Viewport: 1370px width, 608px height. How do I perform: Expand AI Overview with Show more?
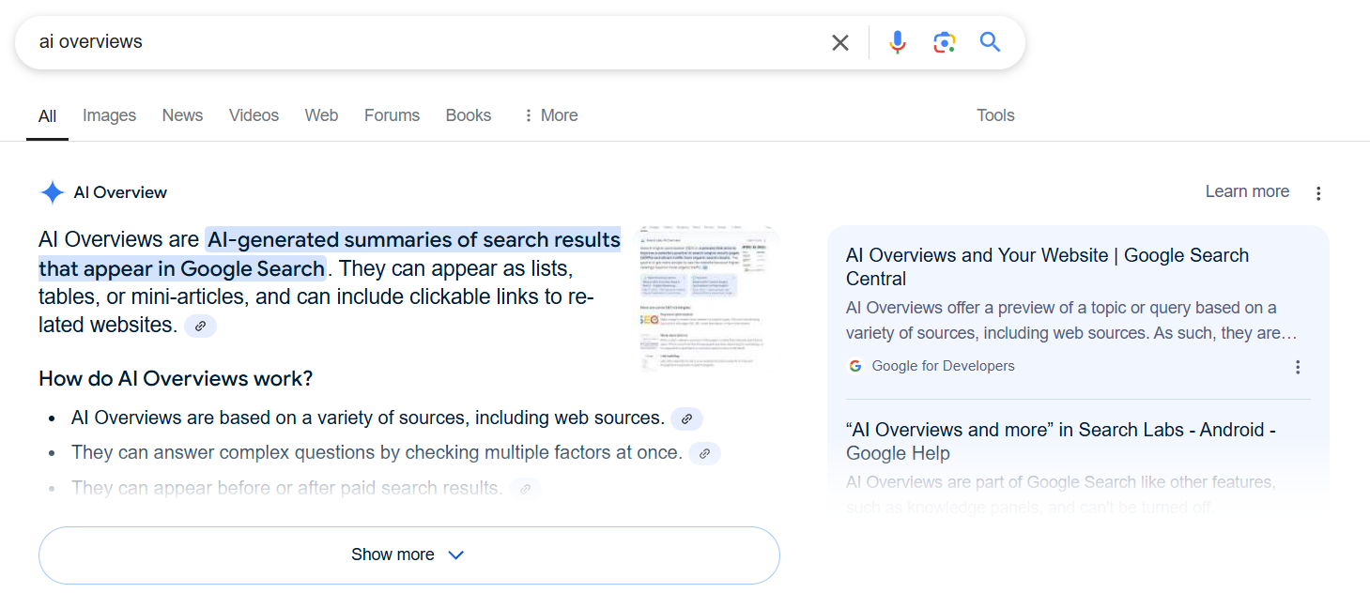tap(409, 555)
